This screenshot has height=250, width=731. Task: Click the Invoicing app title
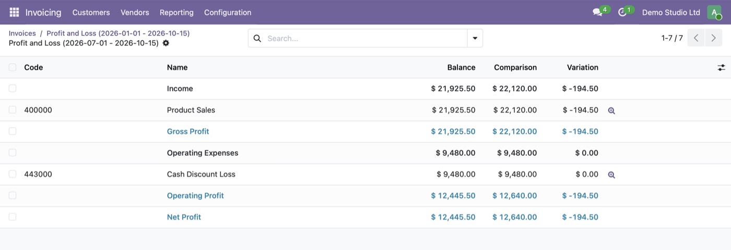pos(43,12)
